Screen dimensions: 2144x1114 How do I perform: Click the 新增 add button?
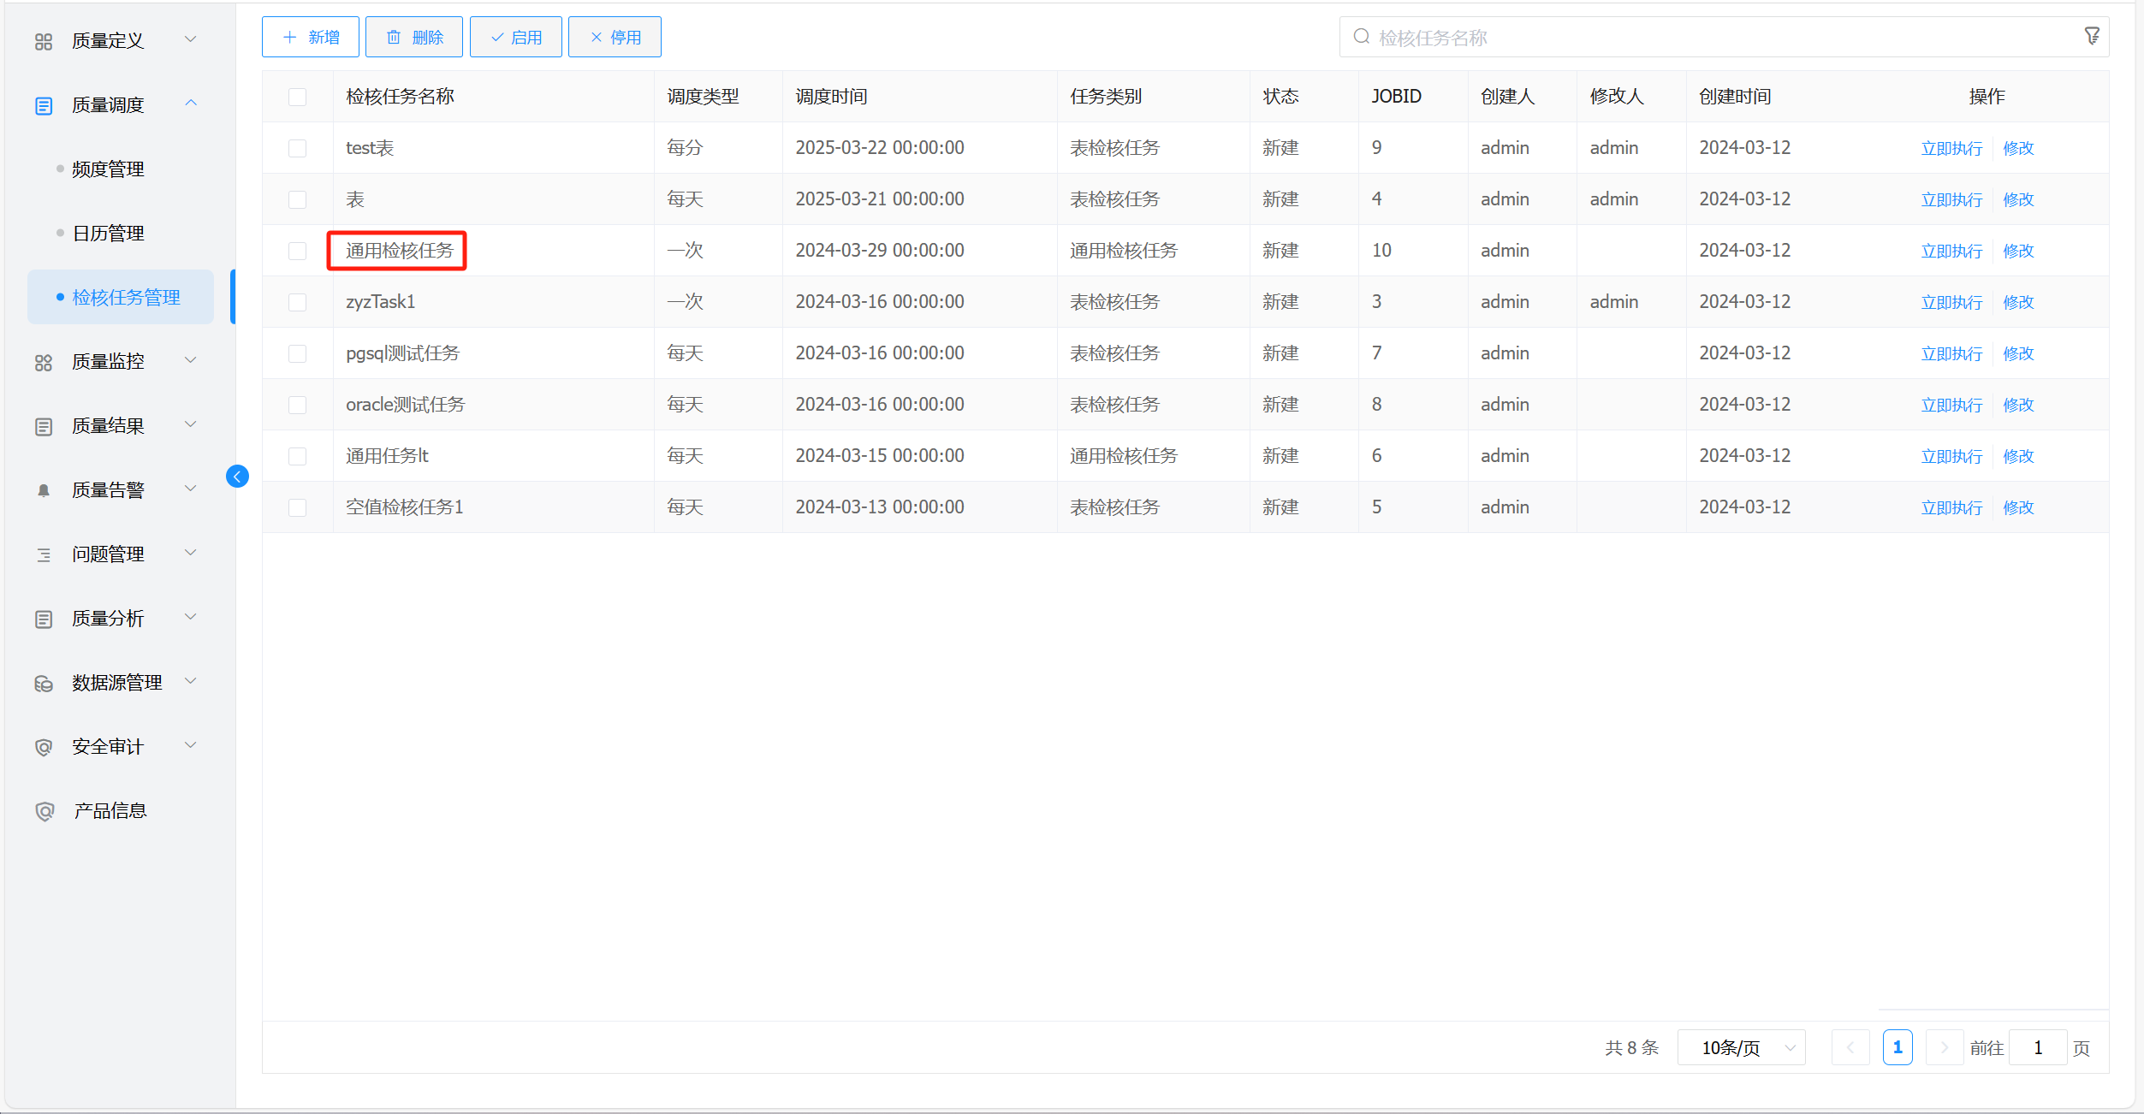tap(311, 37)
